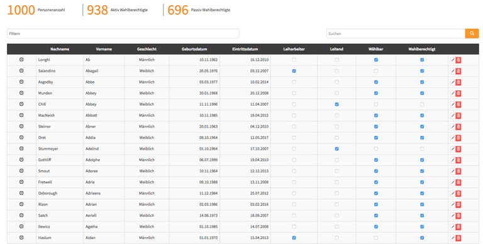Sort by Geburtsdatum column header

click(194, 49)
